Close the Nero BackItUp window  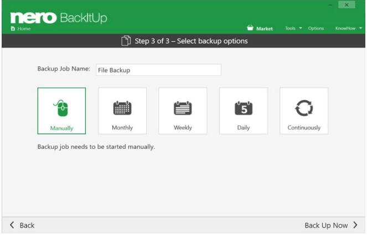click(x=347, y=4)
